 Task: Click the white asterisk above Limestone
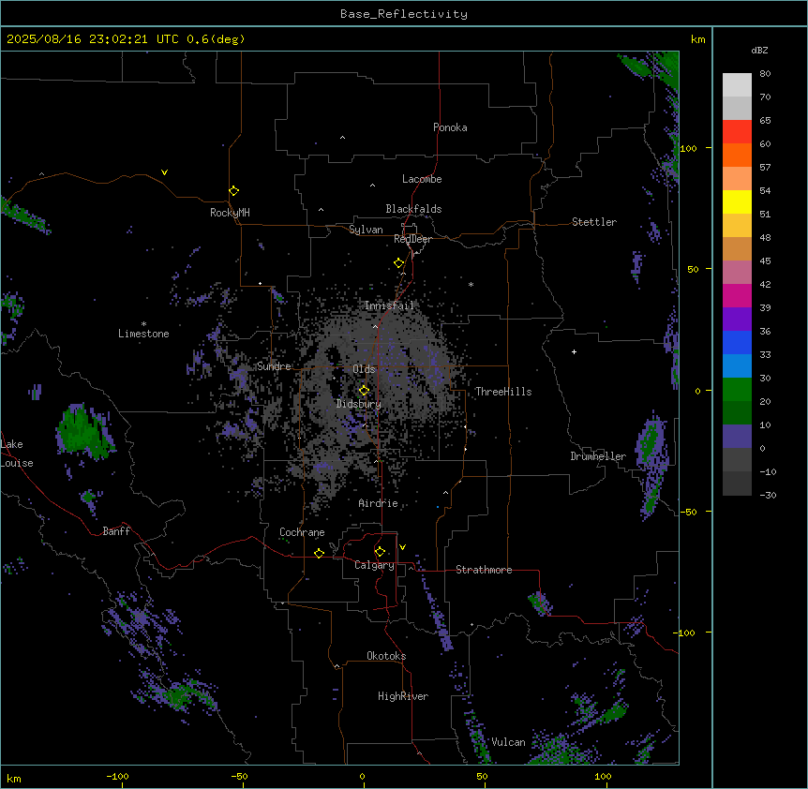pyautogui.click(x=143, y=324)
